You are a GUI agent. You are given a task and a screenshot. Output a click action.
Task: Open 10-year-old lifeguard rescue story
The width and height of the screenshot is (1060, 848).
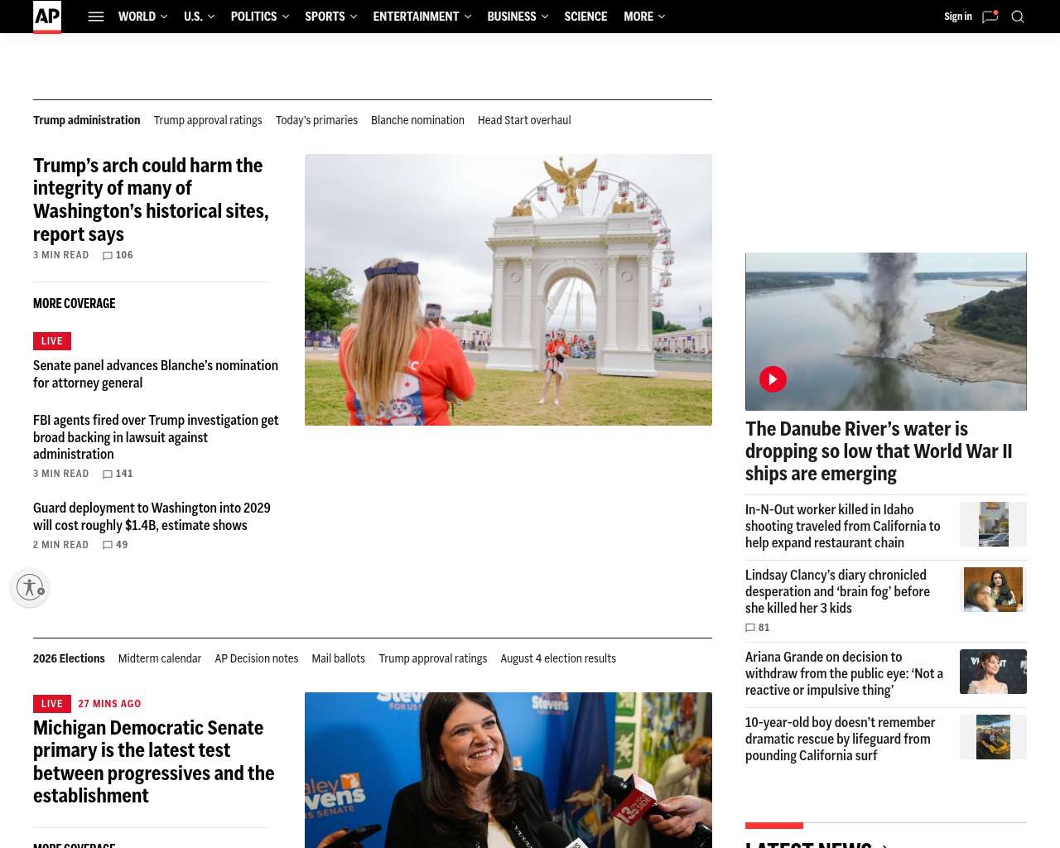pos(841,739)
